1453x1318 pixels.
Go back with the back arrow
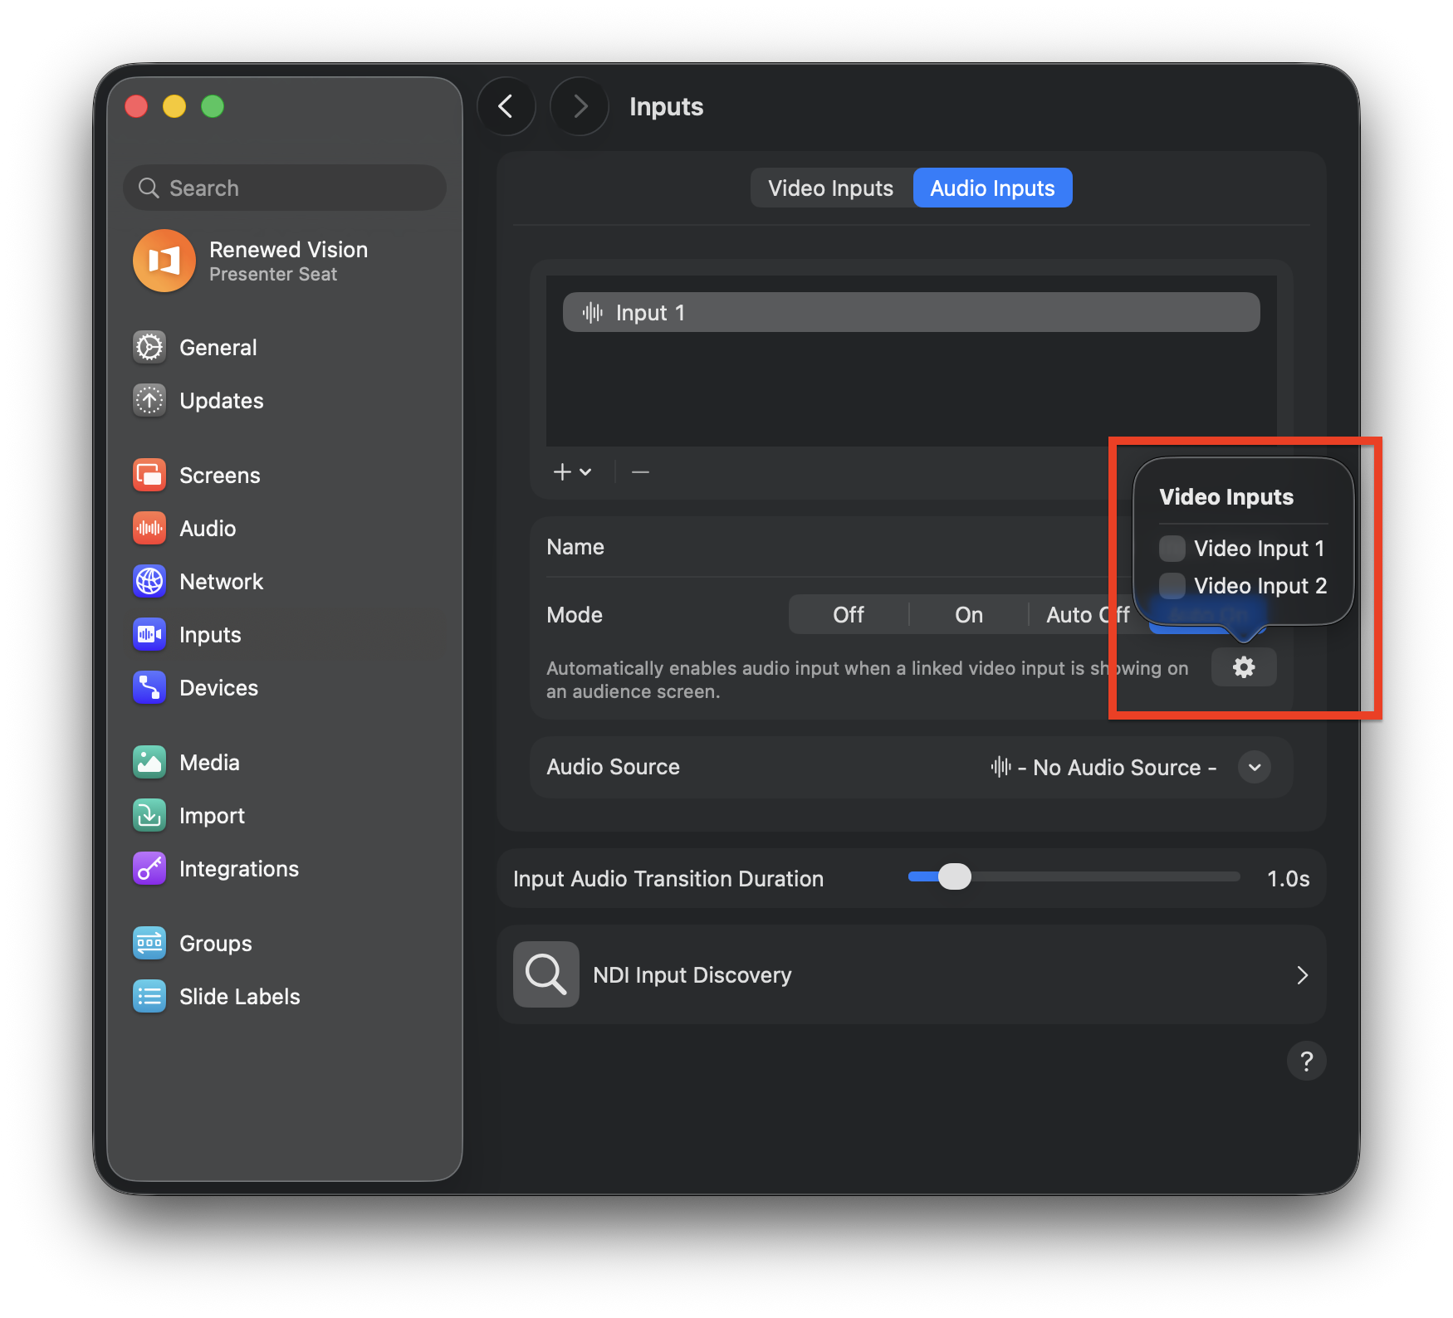coord(506,106)
